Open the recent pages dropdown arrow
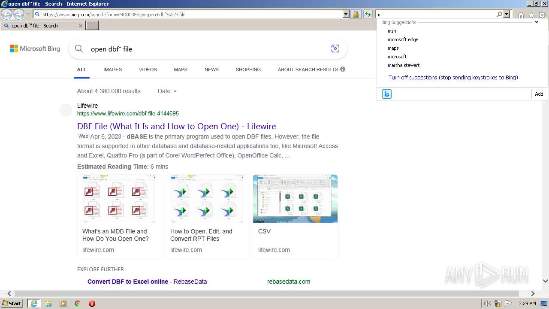 [28, 15]
